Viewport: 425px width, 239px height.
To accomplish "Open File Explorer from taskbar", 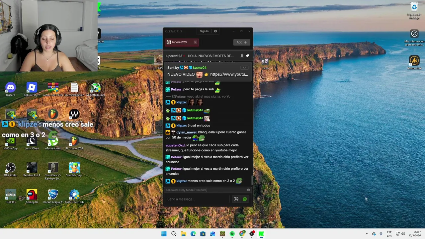I will click(x=183, y=234).
